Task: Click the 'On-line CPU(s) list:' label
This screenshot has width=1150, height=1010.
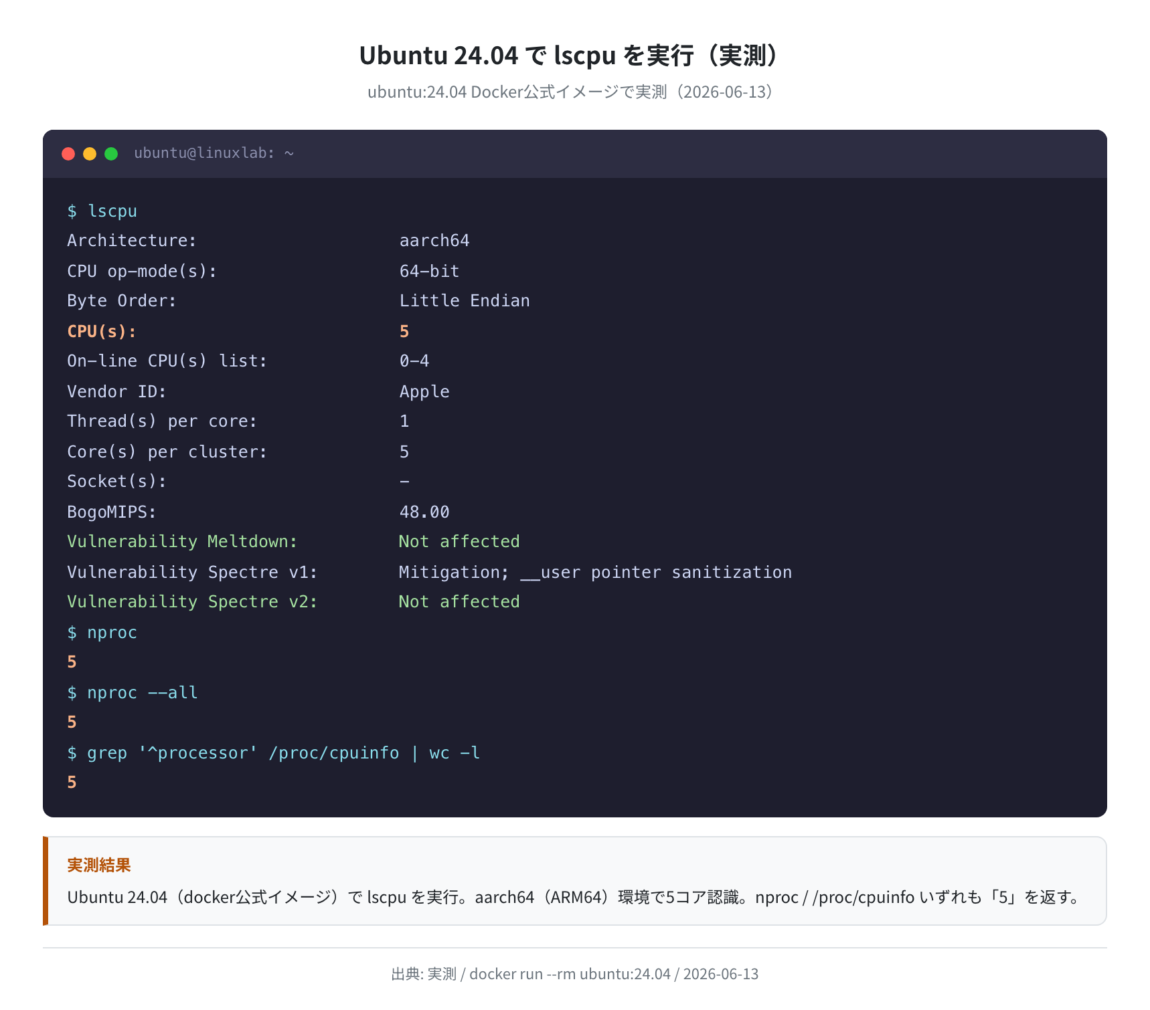Action: click(167, 361)
